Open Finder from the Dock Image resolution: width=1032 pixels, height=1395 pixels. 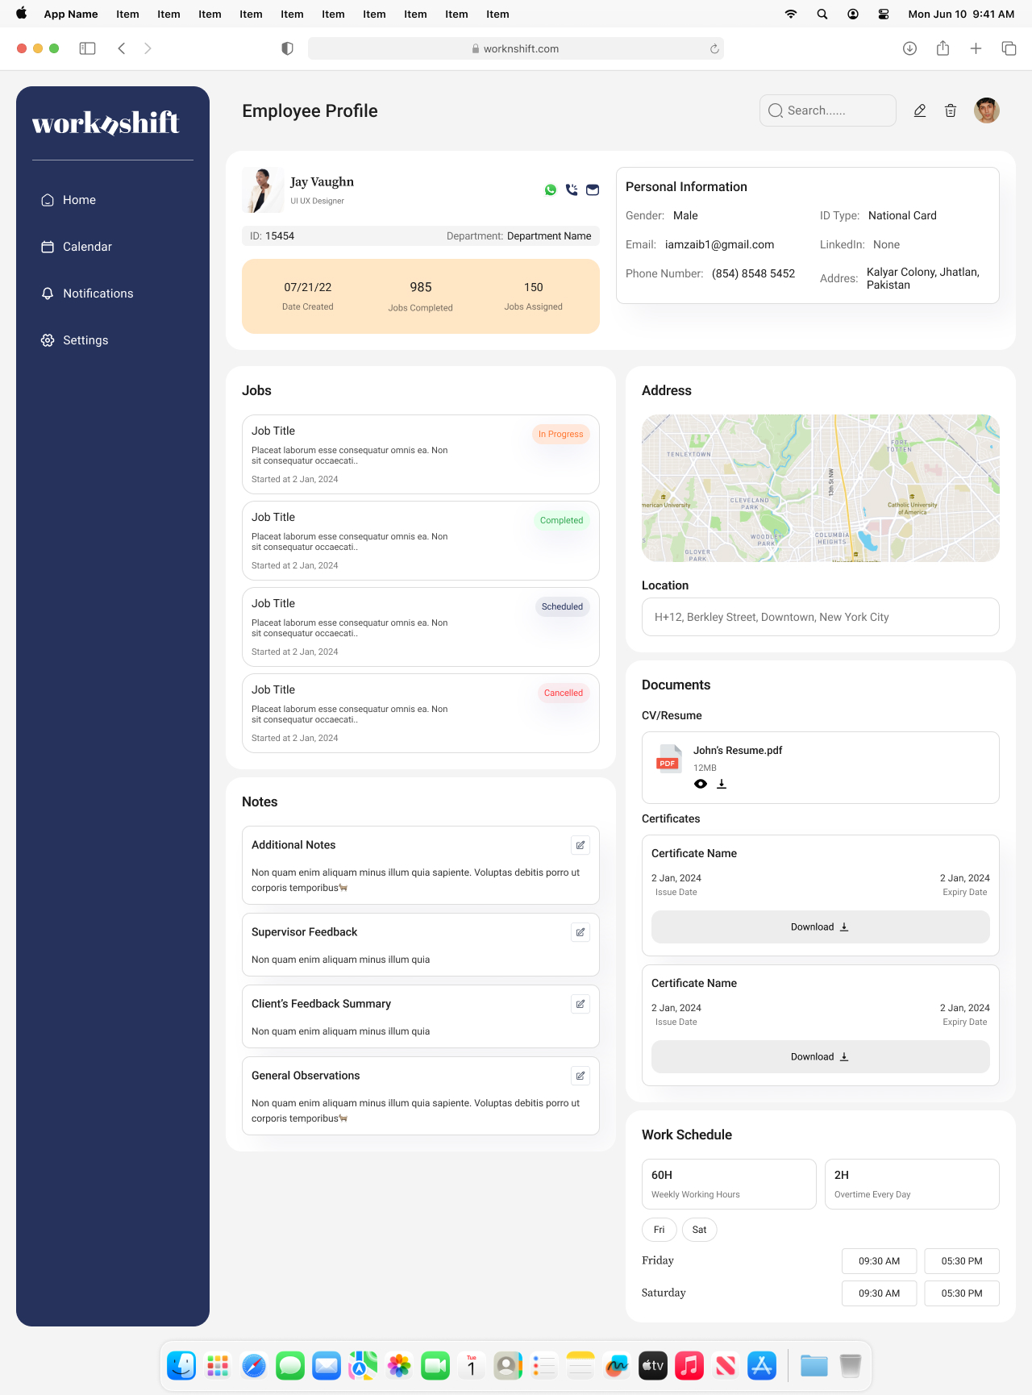[x=181, y=1366]
